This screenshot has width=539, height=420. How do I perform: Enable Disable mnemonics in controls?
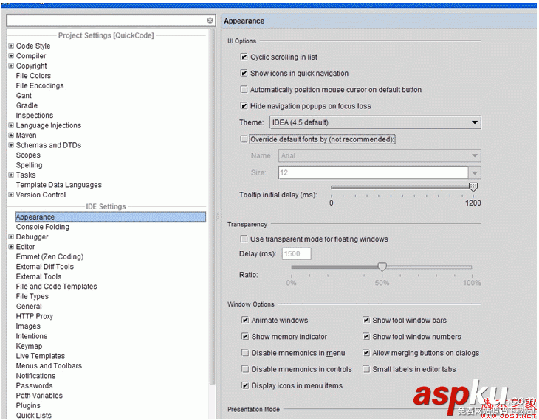pos(245,369)
